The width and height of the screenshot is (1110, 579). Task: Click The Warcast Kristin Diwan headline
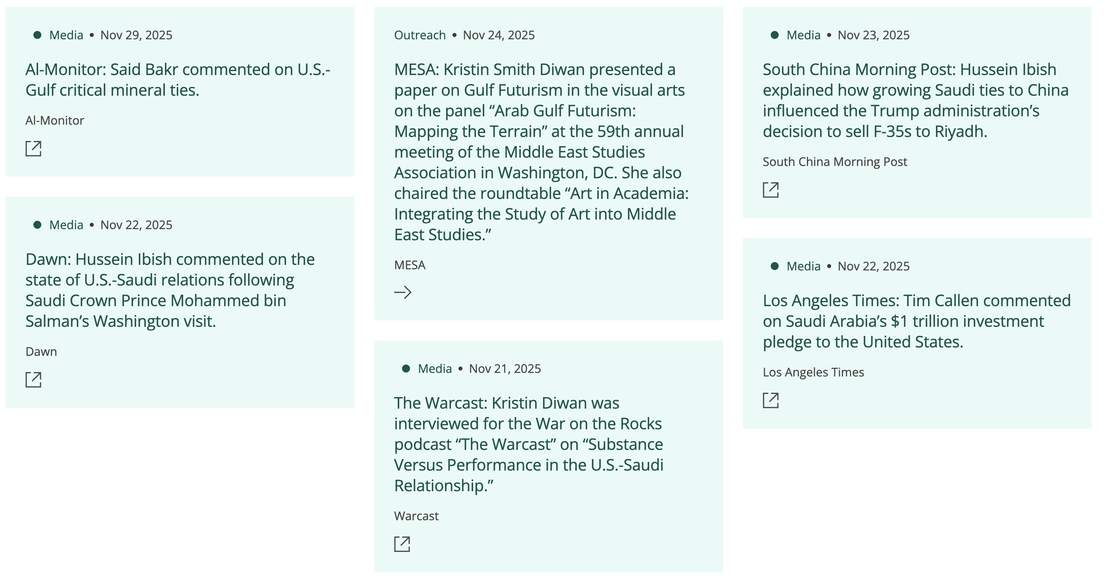528,444
